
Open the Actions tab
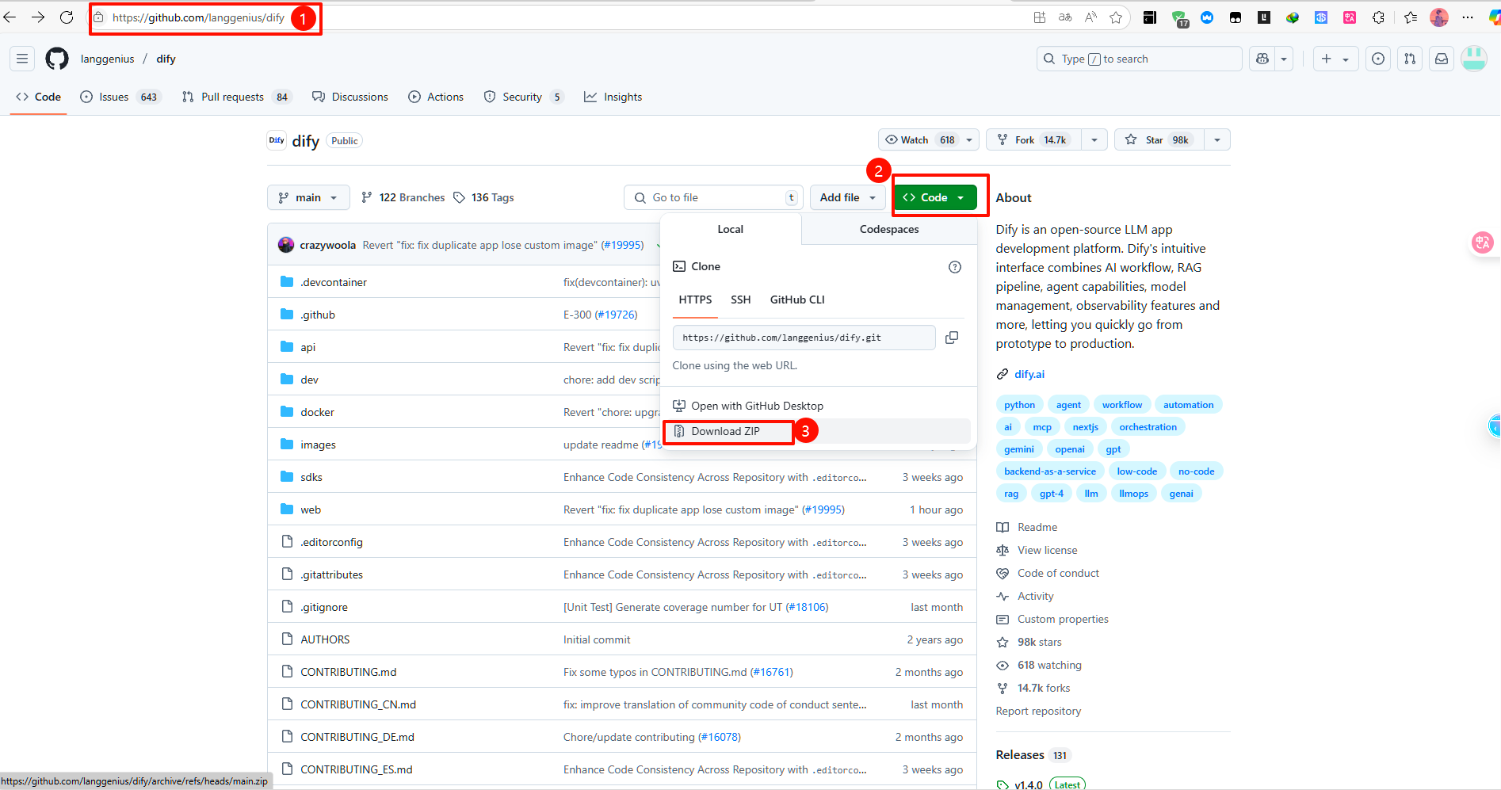click(436, 97)
